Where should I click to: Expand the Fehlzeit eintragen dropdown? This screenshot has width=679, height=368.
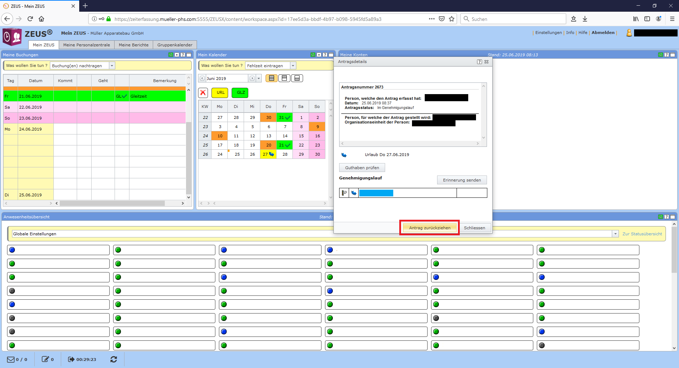[293, 66]
